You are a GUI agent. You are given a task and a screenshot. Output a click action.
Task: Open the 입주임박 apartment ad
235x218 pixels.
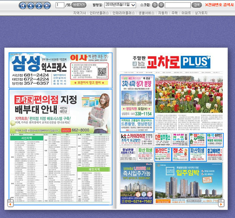click(x=188, y=183)
